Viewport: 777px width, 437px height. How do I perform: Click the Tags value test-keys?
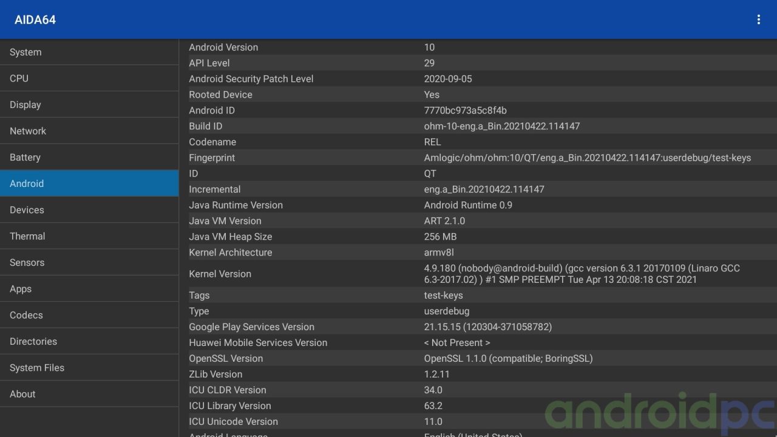(443, 296)
